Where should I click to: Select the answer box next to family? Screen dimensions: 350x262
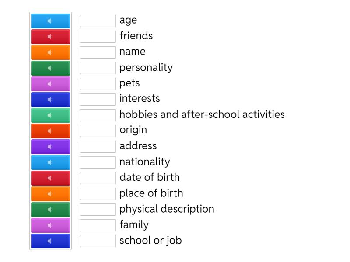point(98,225)
